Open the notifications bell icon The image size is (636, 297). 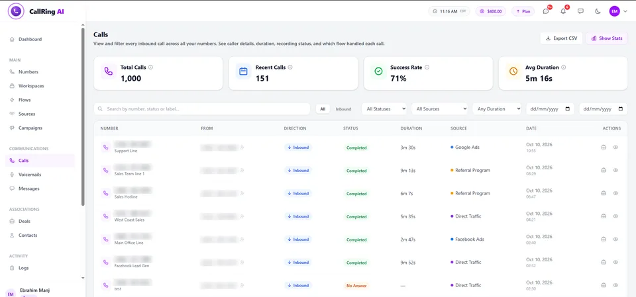pos(563,11)
